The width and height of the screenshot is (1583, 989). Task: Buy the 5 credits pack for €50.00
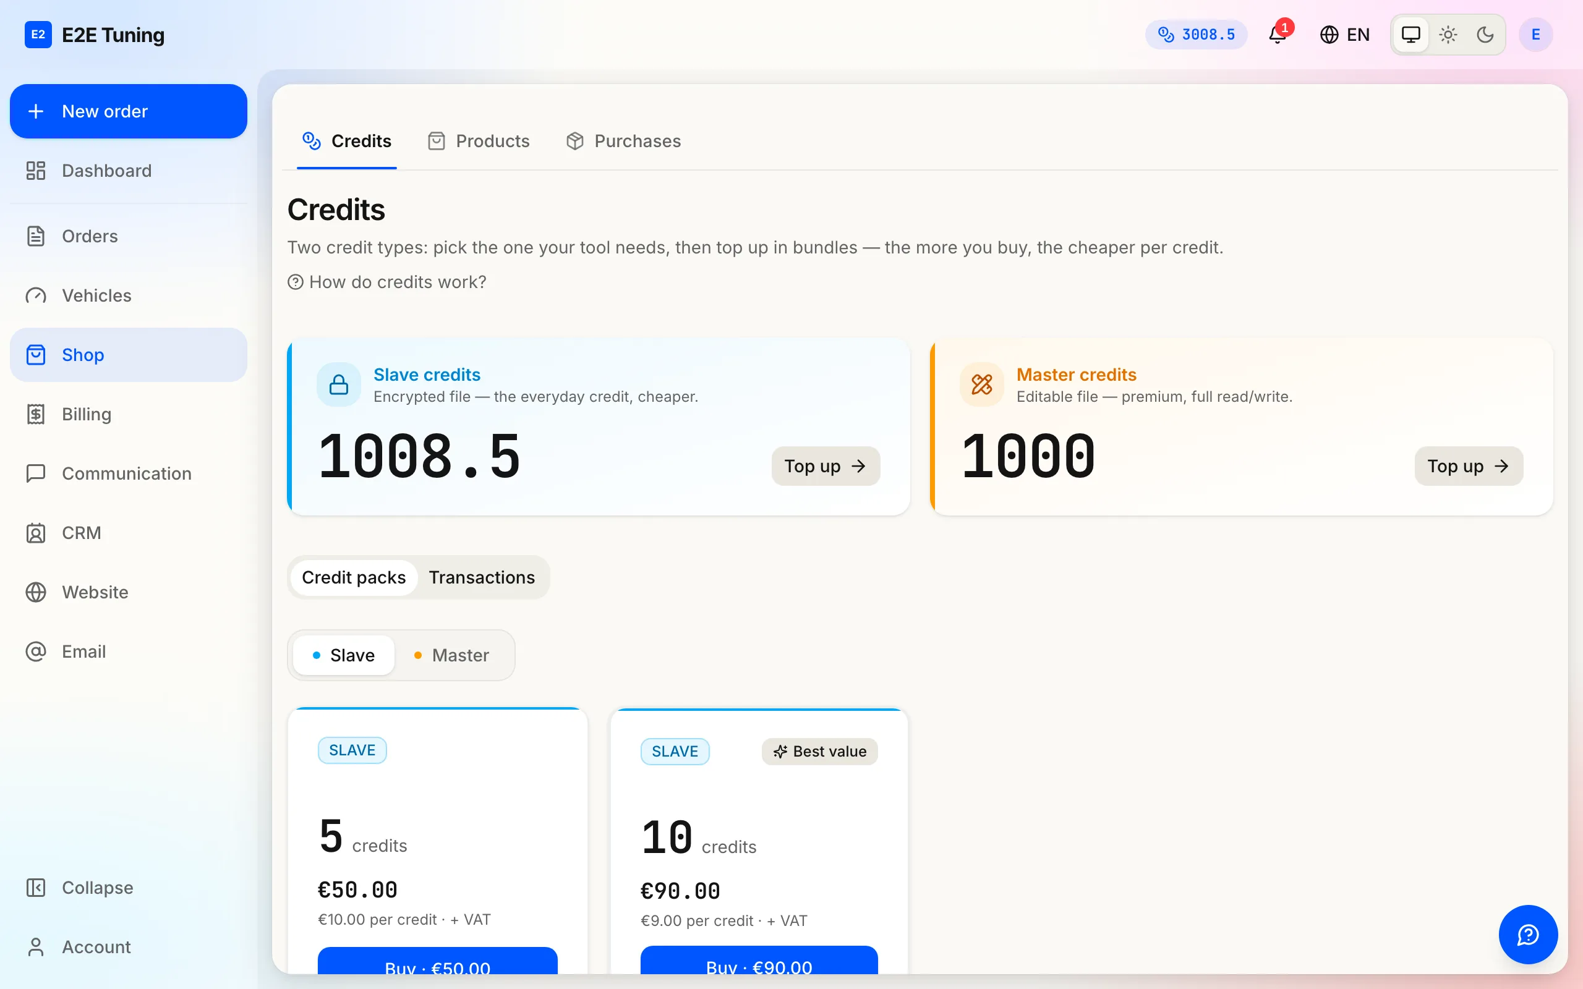(438, 961)
